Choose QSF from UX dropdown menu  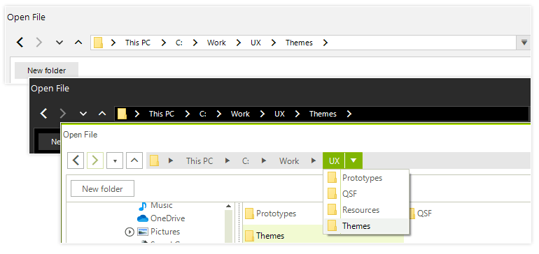366,194
